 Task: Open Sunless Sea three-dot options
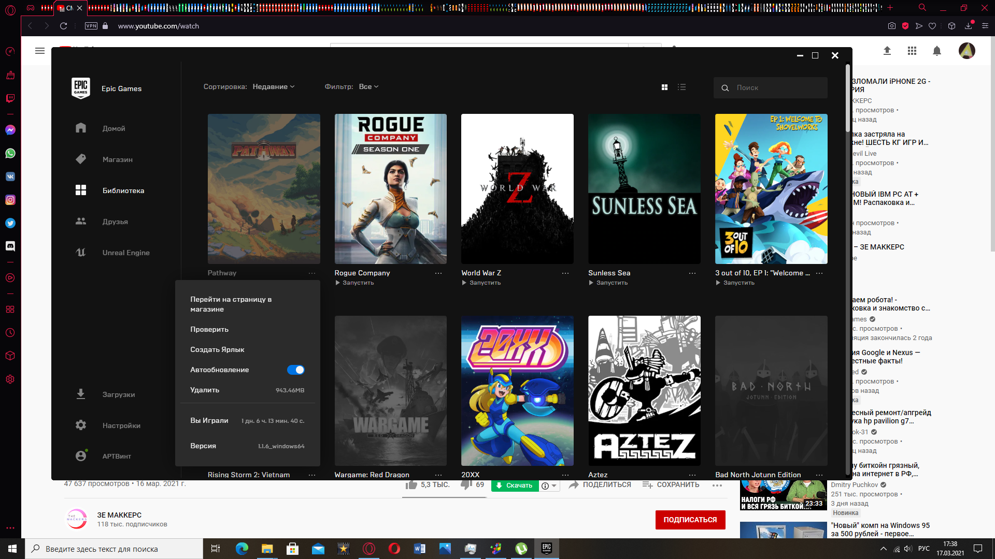692,273
